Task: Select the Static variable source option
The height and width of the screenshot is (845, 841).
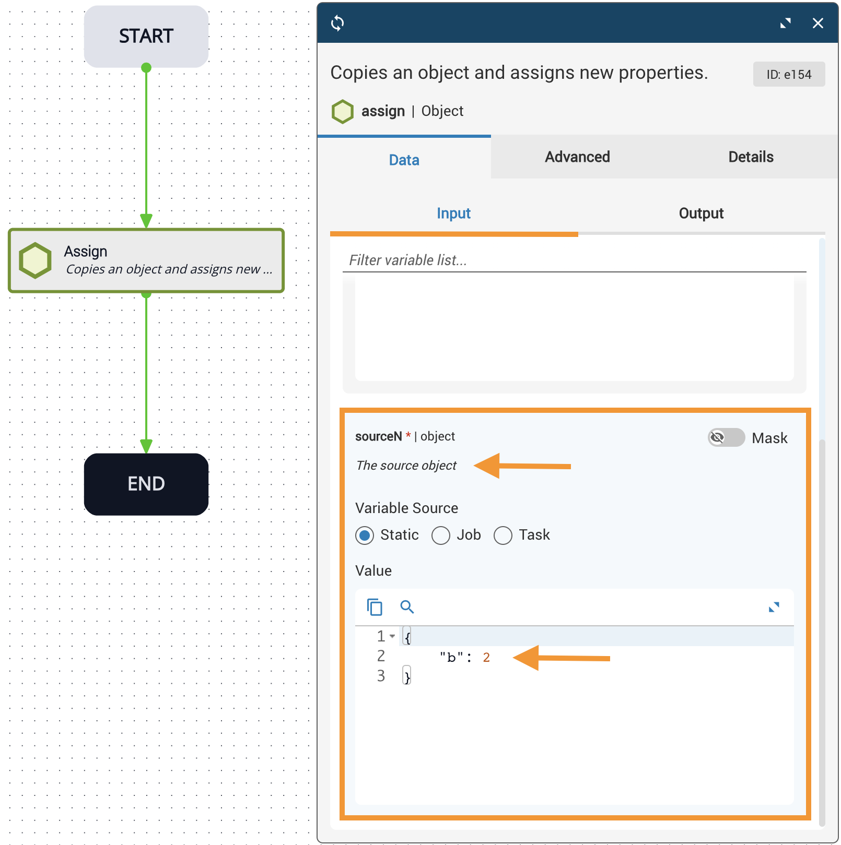Action: pos(365,535)
